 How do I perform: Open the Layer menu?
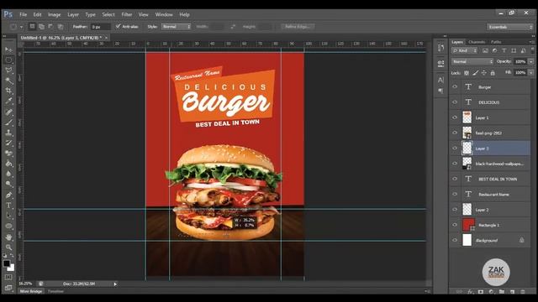point(73,15)
